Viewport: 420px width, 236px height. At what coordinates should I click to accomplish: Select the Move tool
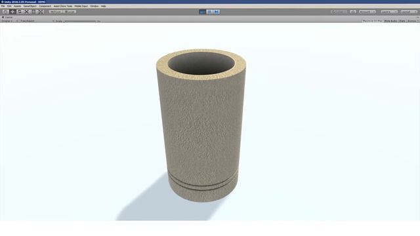click(12, 12)
